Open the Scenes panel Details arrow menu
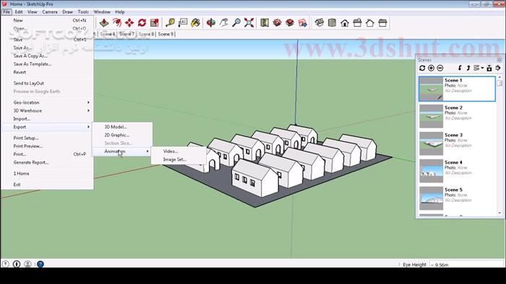The image size is (506, 284). point(498,68)
